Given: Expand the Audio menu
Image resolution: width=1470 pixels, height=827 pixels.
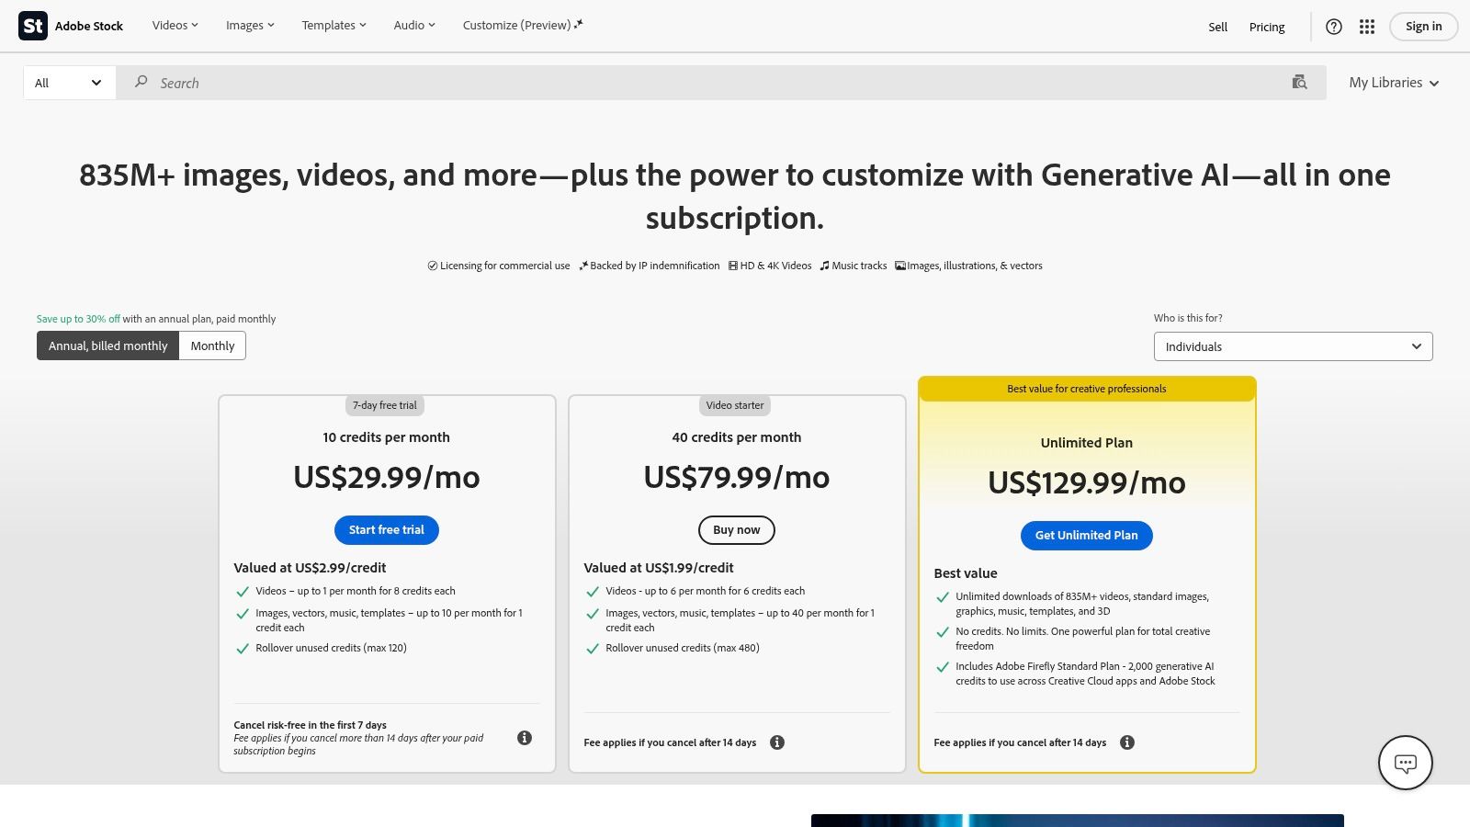Looking at the screenshot, I should tap(414, 26).
